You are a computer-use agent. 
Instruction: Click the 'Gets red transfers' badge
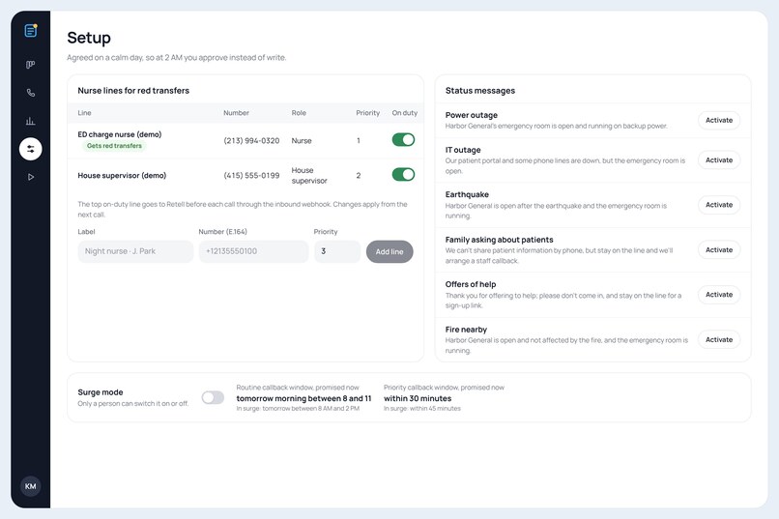[x=114, y=146]
